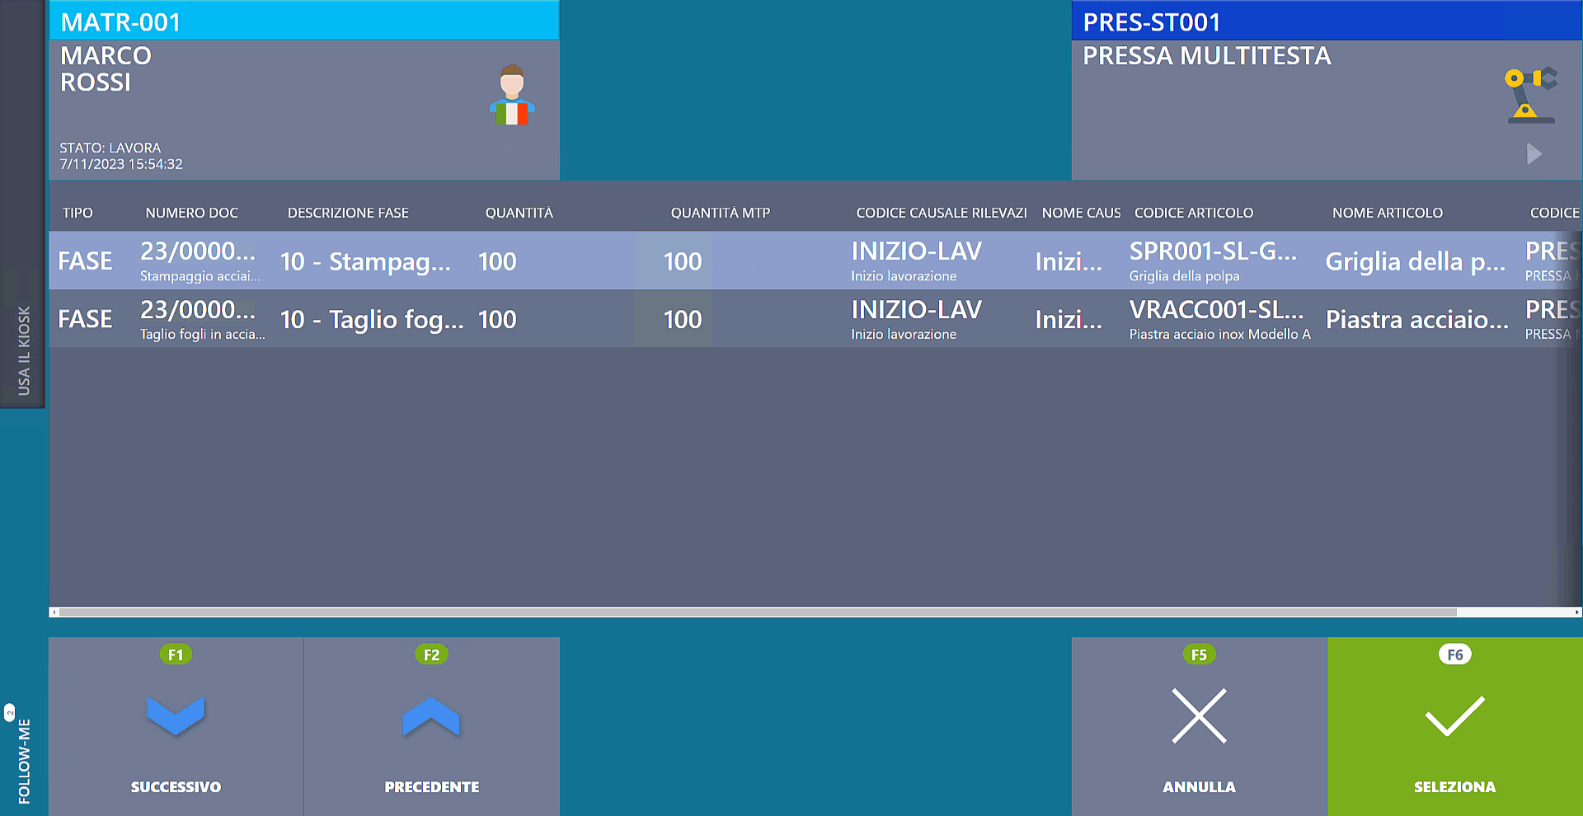The width and height of the screenshot is (1583, 816).
Task: Click the SELEZIONA button label
Action: coord(1454,787)
